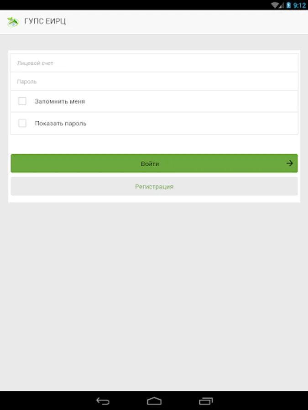The width and height of the screenshot is (308, 410).
Task: Tap the cellular signal status icon
Action: click(x=282, y=5)
